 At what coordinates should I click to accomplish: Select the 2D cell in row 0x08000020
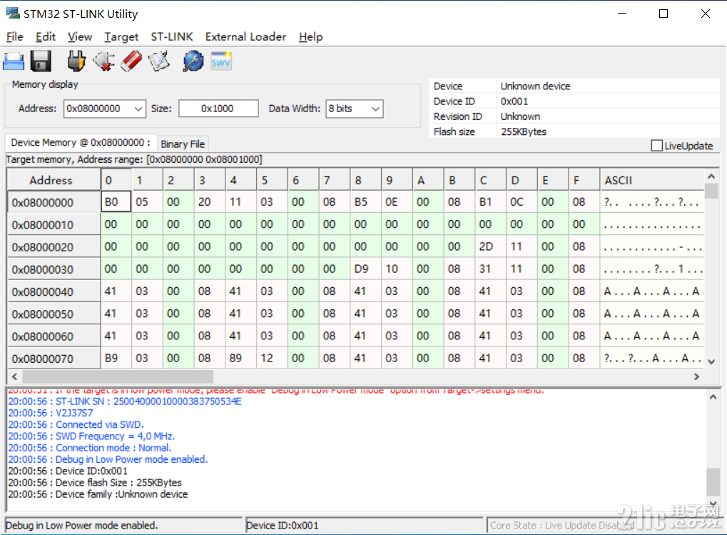coord(491,246)
